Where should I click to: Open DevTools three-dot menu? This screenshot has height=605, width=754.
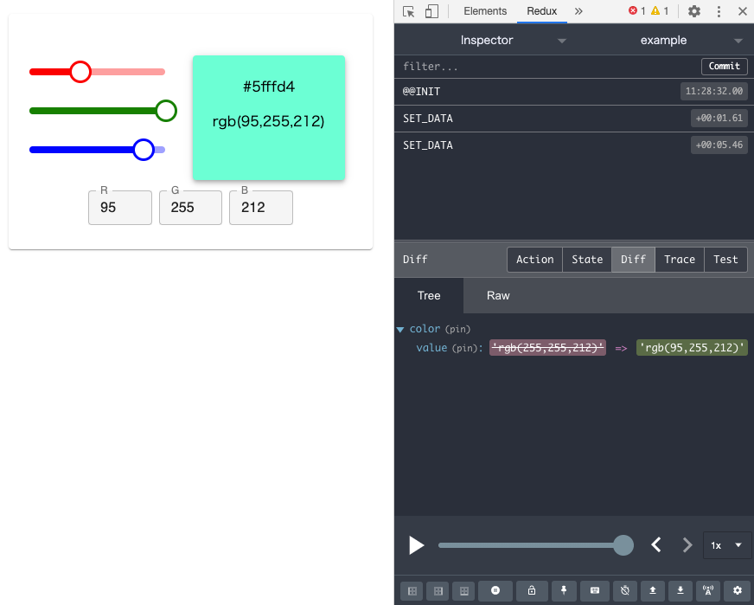719,11
